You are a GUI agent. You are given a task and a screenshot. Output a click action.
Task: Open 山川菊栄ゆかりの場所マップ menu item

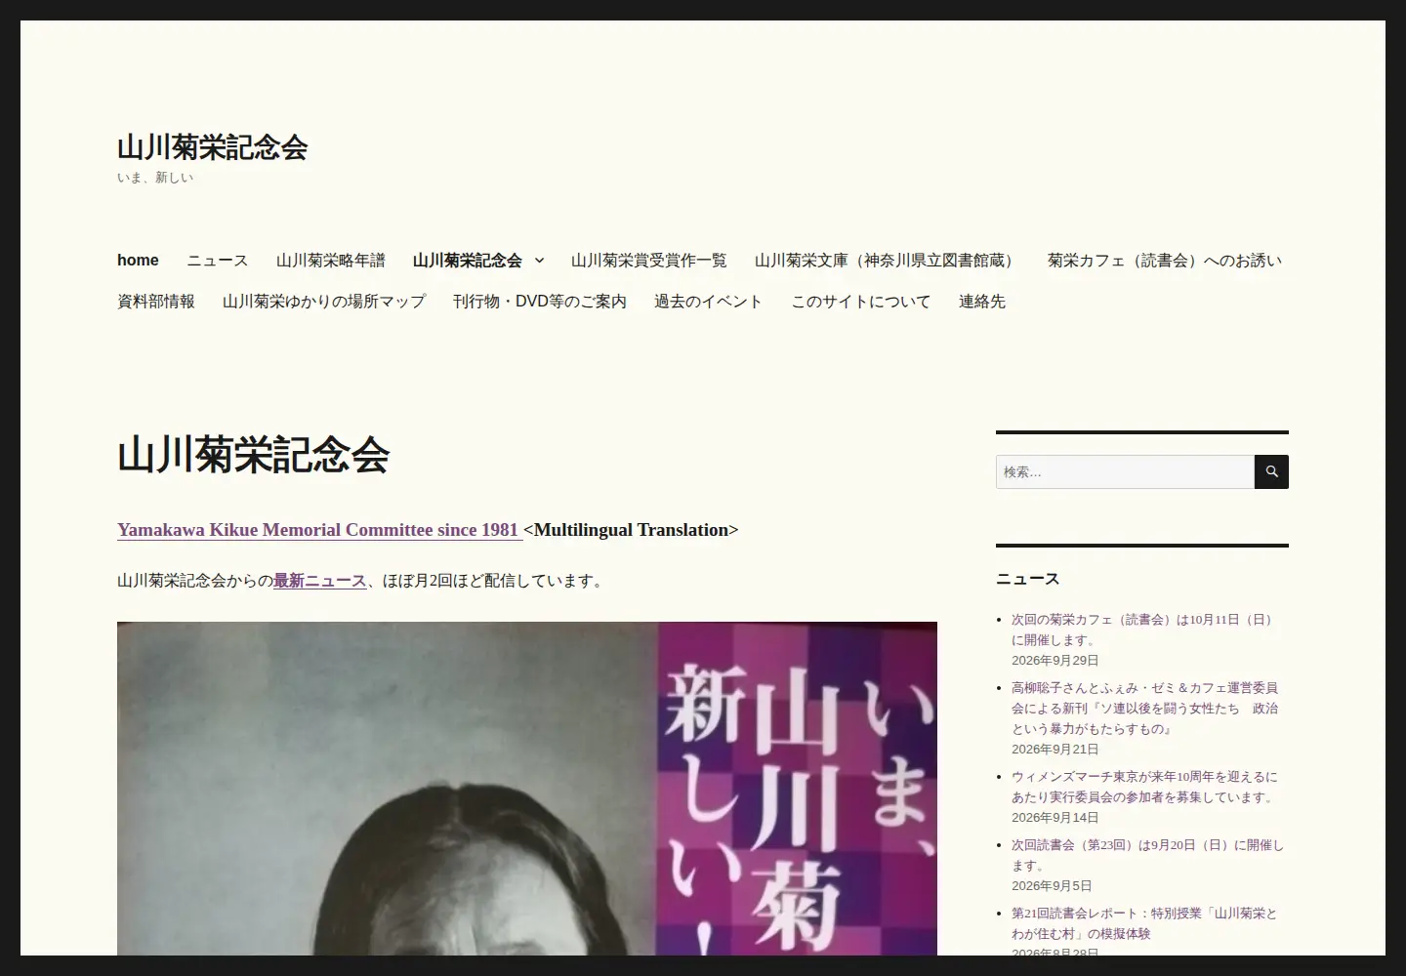point(324,302)
